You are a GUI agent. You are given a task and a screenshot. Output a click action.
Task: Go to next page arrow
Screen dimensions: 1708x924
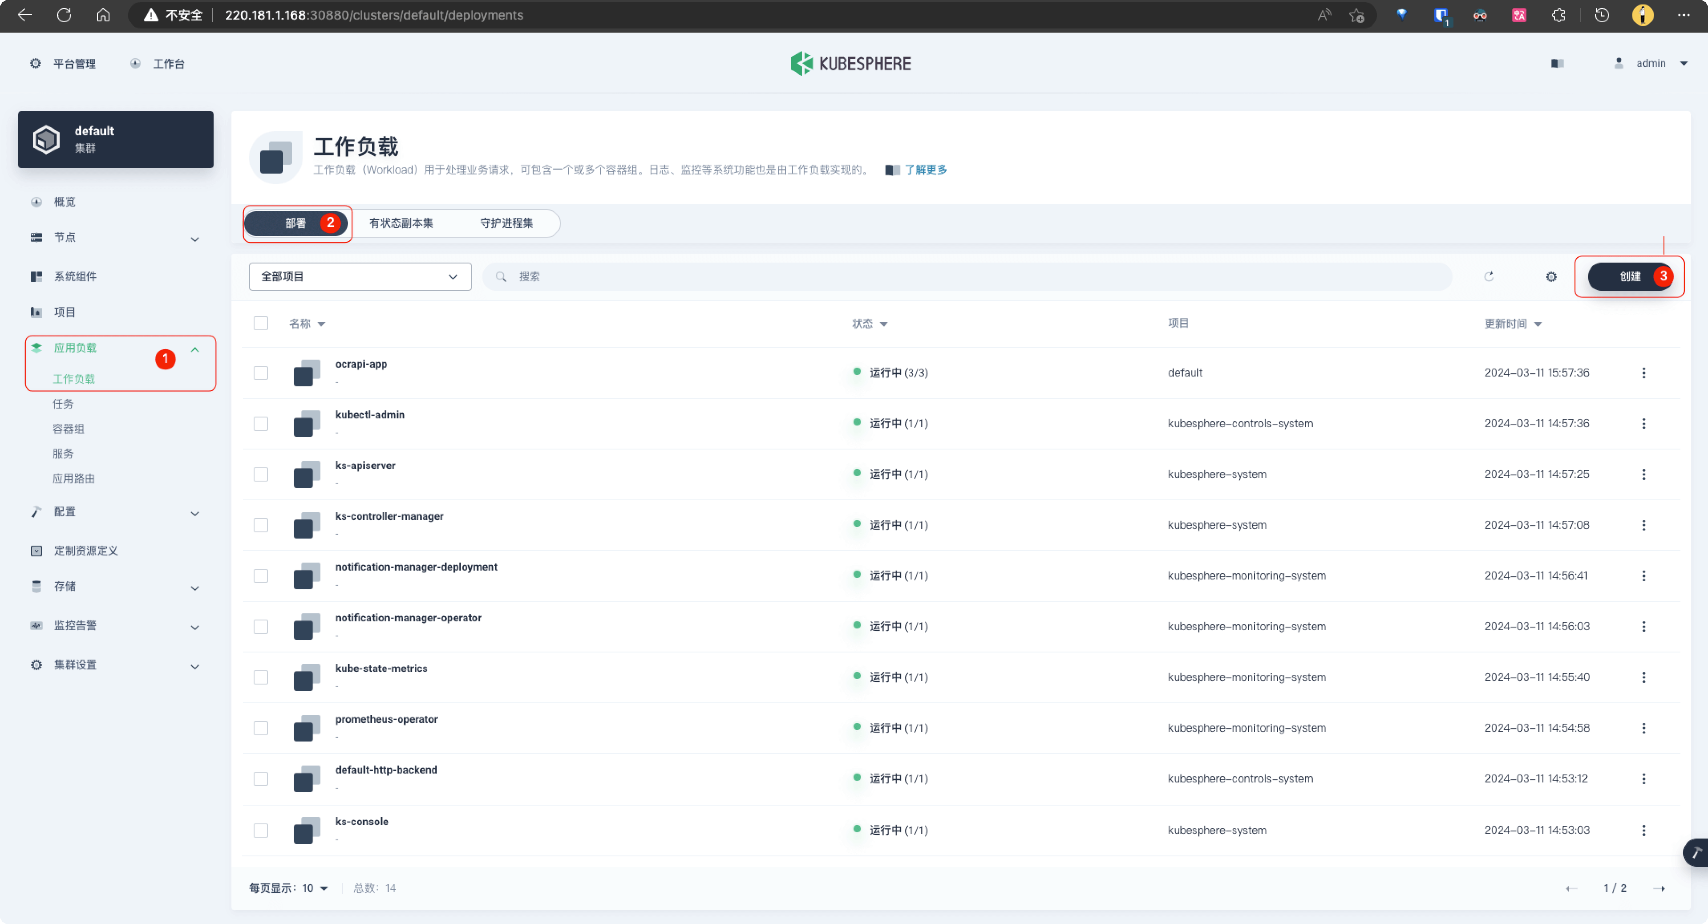(x=1659, y=888)
